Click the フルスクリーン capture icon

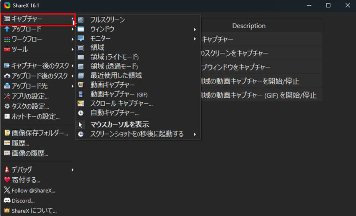(x=81, y=20)
